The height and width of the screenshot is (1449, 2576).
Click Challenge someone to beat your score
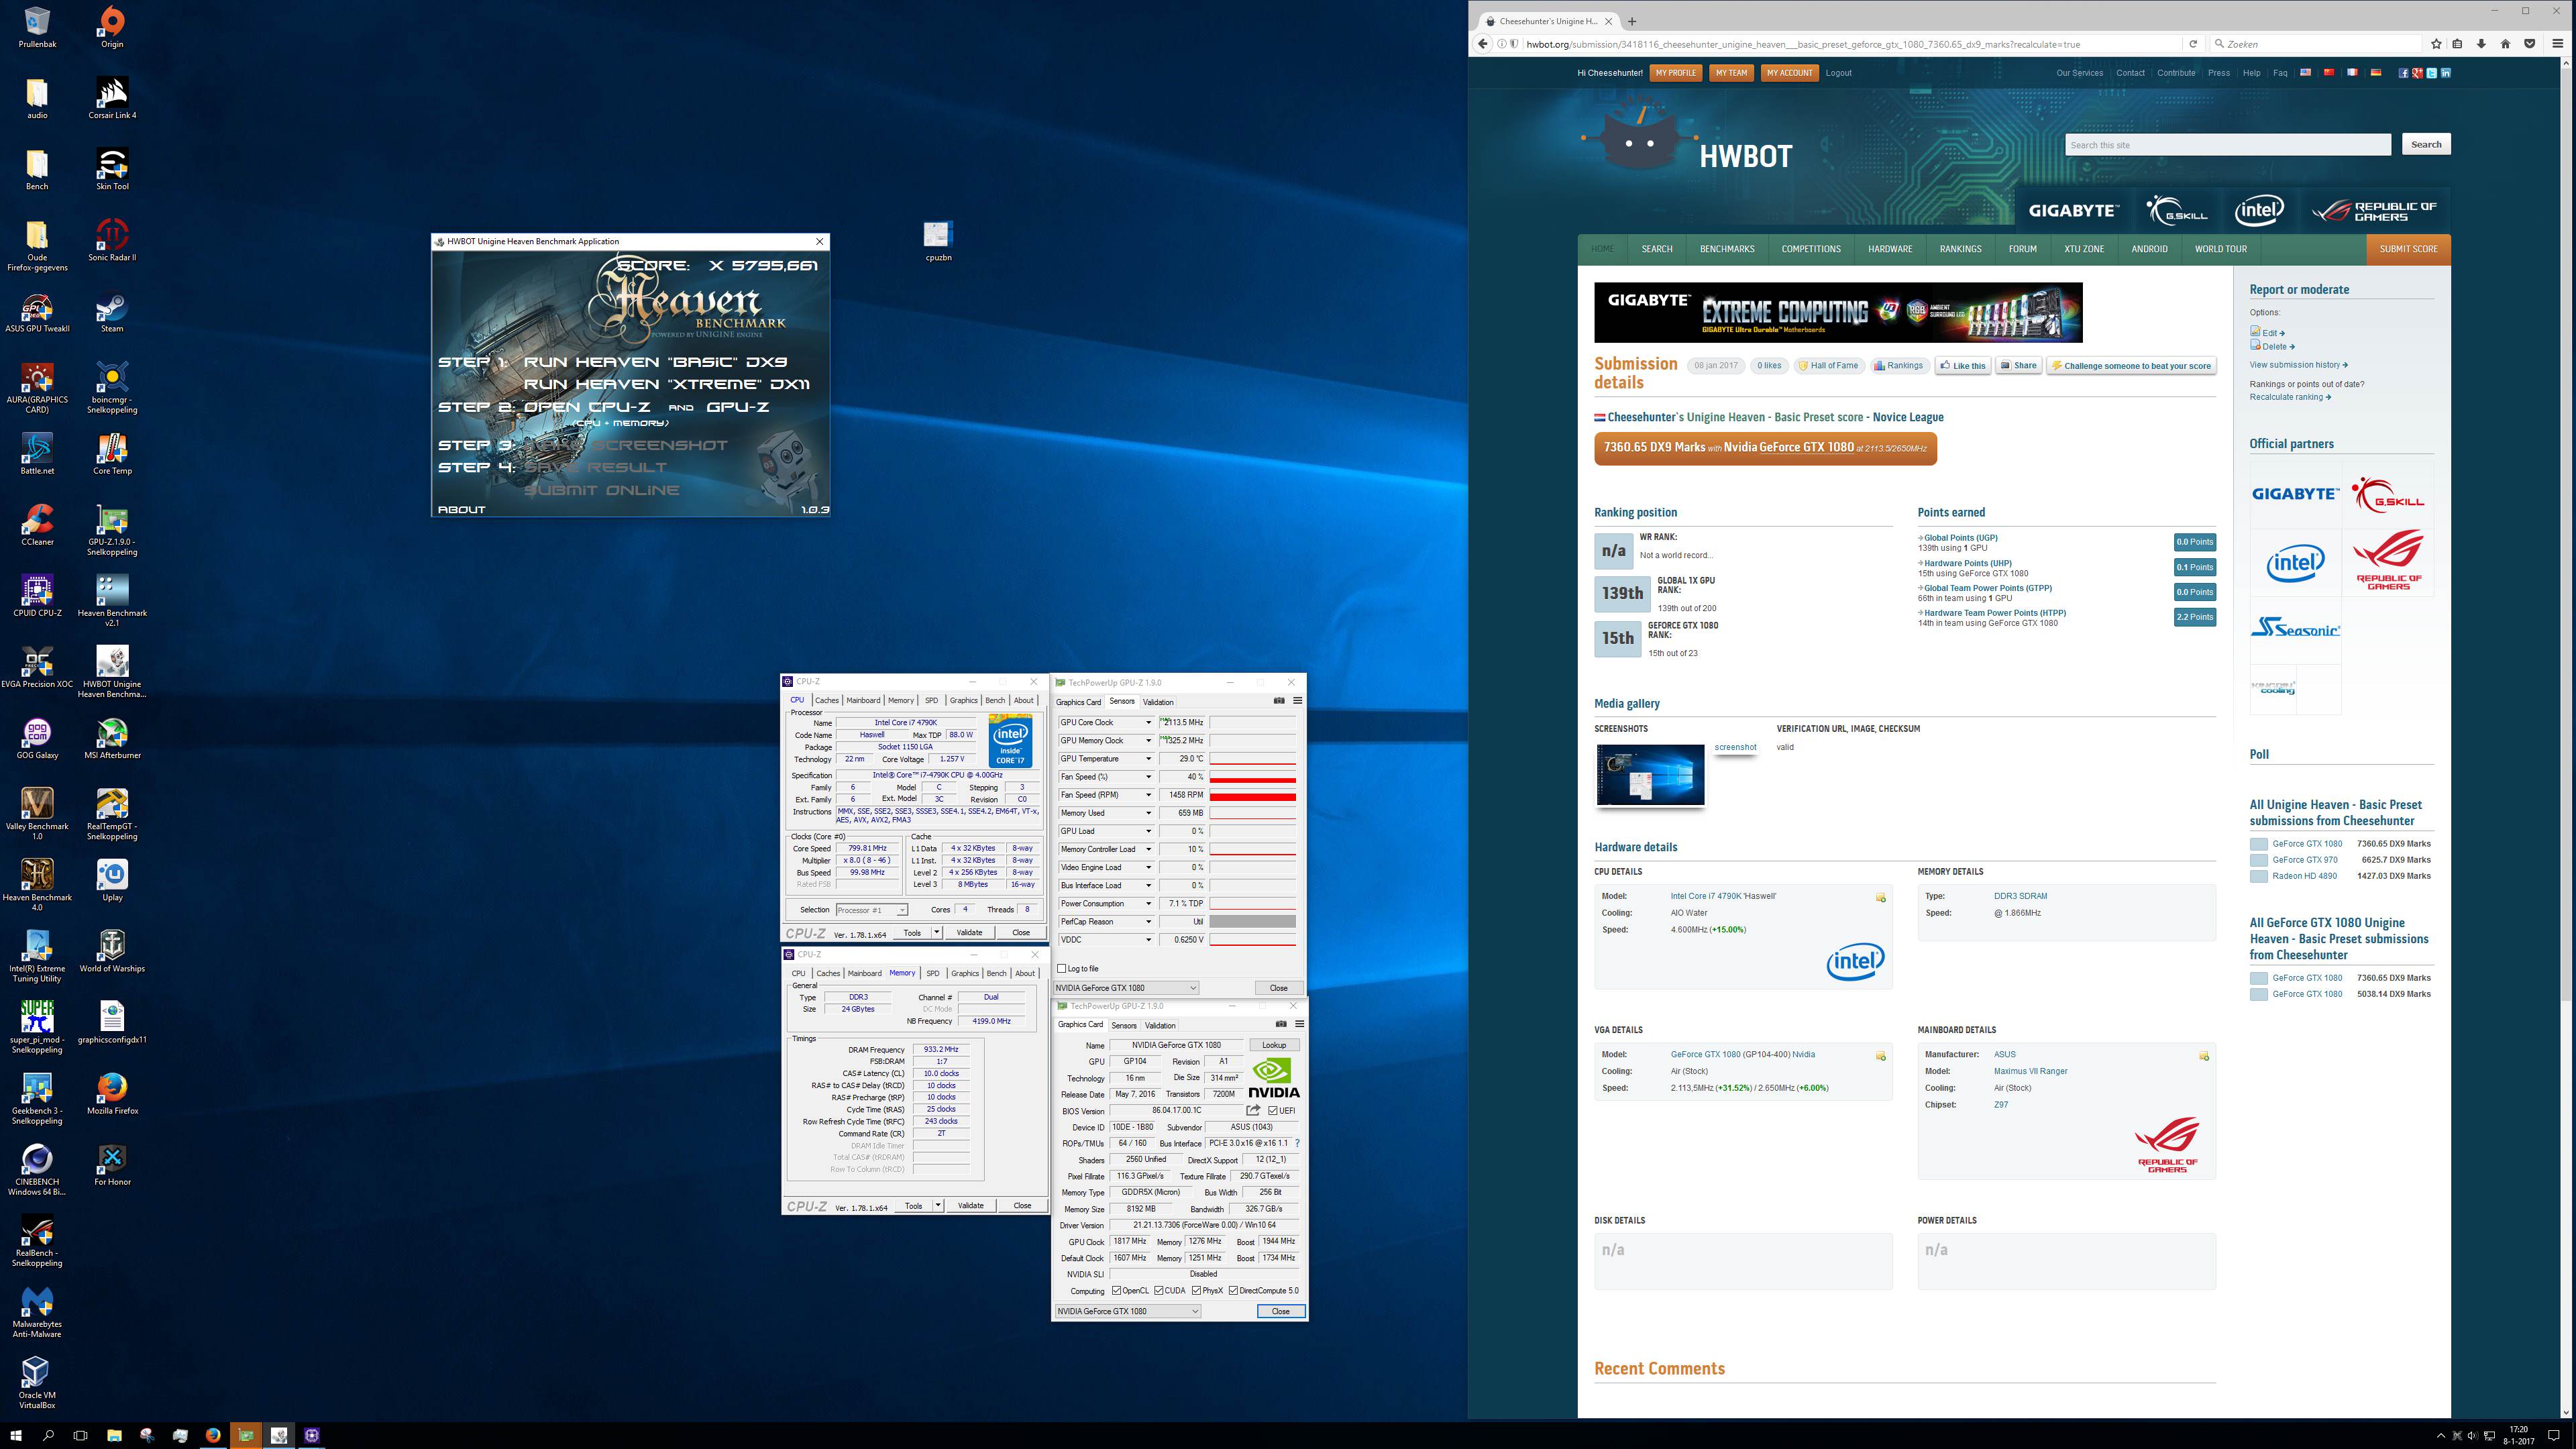click(x=2131, y=366)
